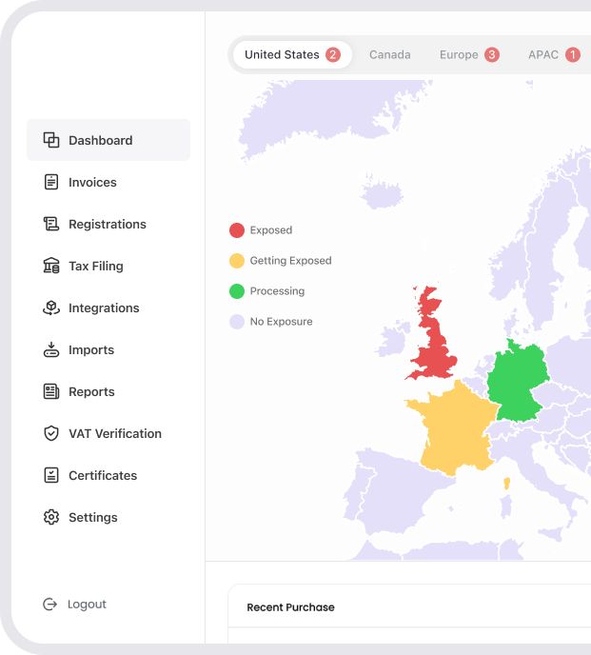This screenshot has height=655, width=591.
Task: Click the lavender No Exposure legend dot
Action: coord(237,322)
